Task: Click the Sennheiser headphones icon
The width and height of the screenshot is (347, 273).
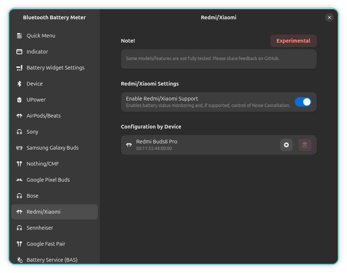Action: pos(19,228)
